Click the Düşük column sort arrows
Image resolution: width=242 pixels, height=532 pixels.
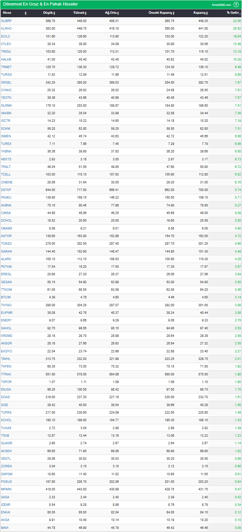(54, 13)
